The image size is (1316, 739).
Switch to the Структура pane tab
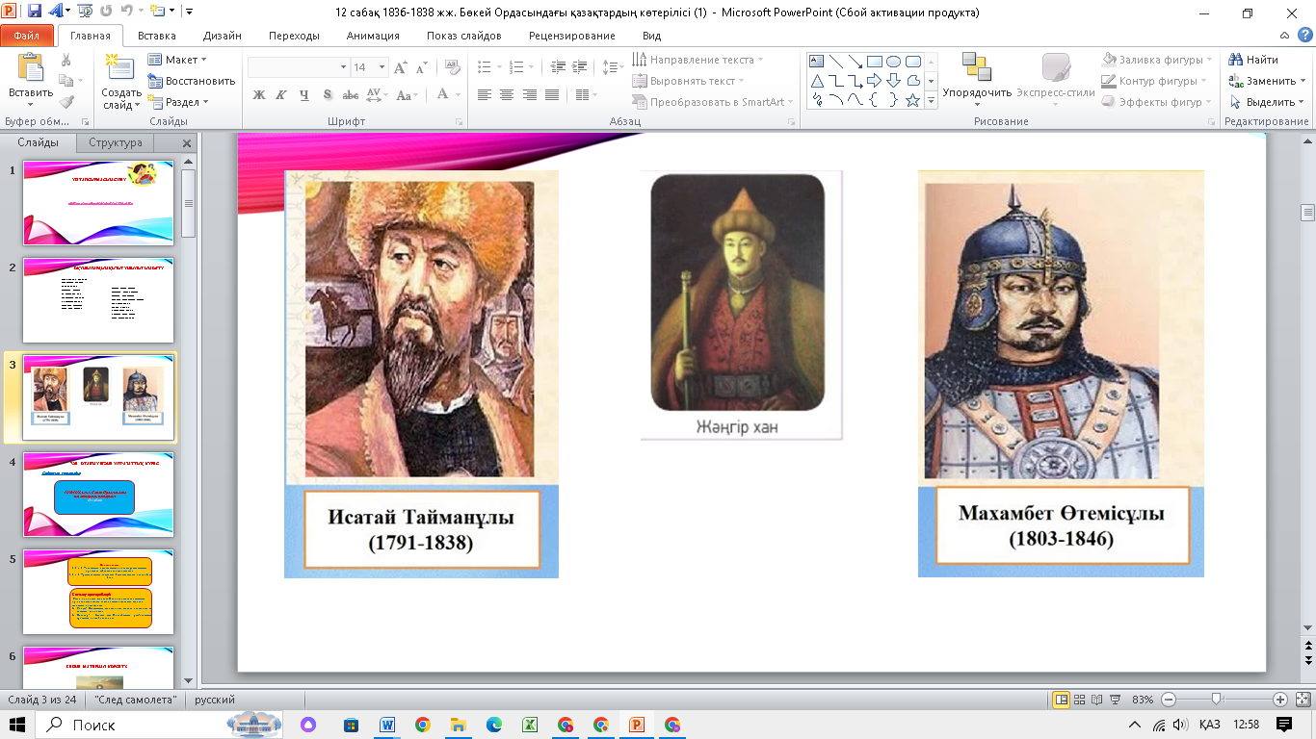[x=115, y=142]
